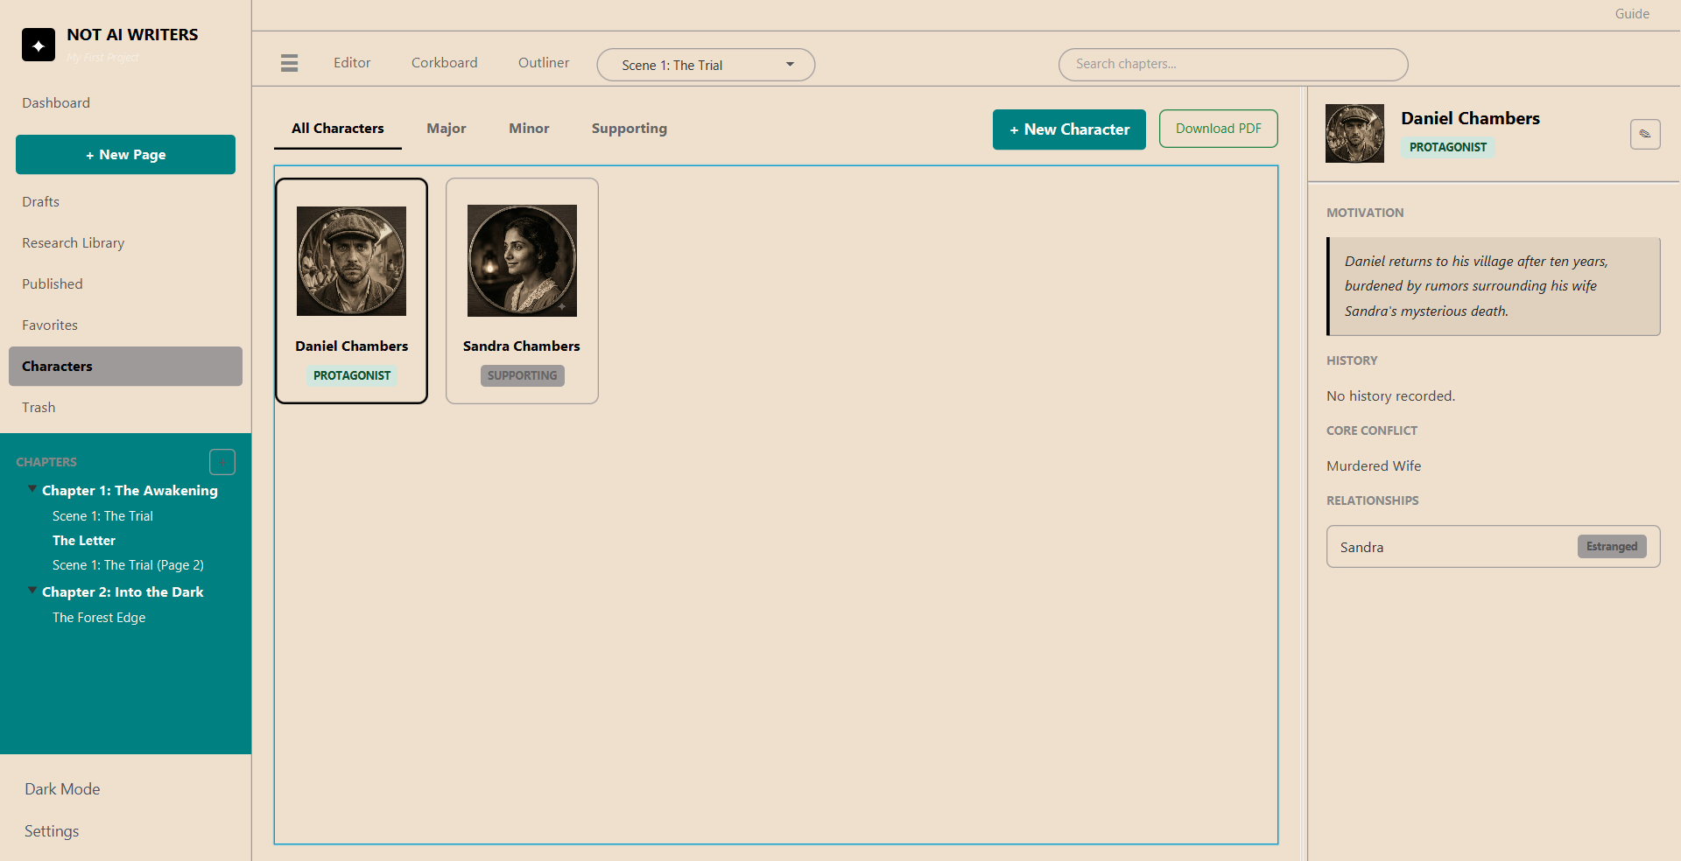Switch to the Editor view
1681x861 pixels.
(x=352, y=63)
